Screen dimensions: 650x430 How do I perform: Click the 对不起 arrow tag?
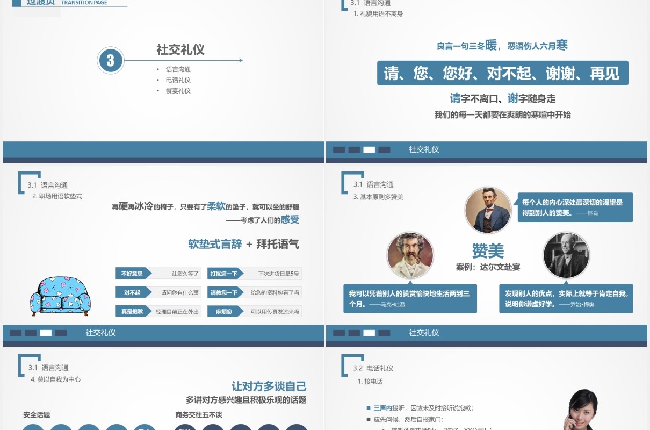point(134,292)
